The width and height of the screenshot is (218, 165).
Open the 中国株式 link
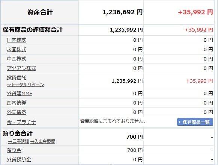(17, 59)
